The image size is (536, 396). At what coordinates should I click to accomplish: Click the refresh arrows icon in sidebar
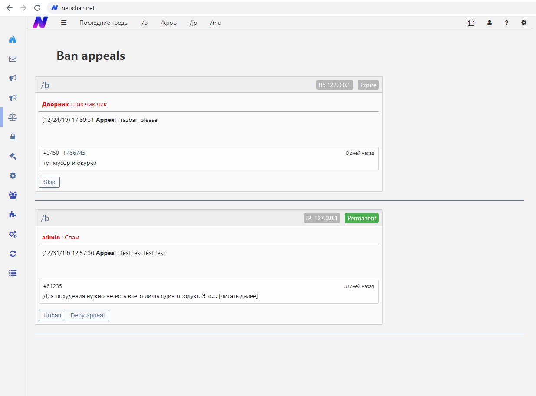coord(13,254)
